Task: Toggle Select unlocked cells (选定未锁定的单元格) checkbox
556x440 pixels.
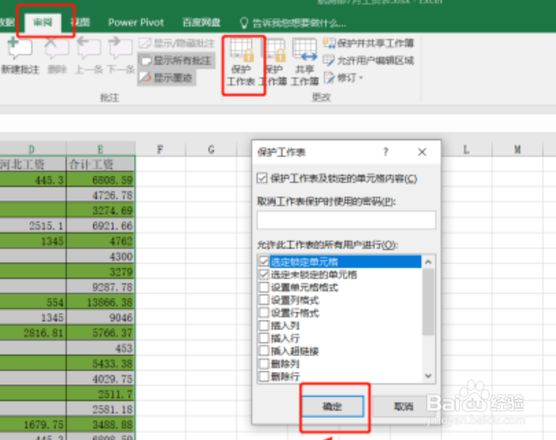Action: pyautogui.click(x=264, y=274)
